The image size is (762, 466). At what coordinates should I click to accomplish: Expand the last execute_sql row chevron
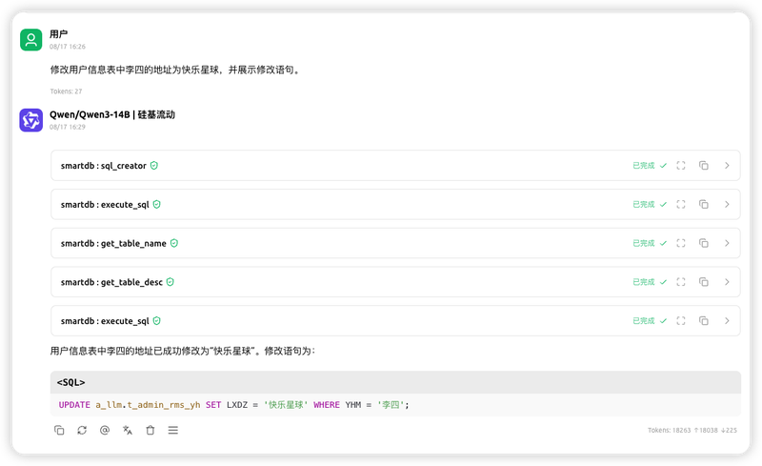point(727,321)
